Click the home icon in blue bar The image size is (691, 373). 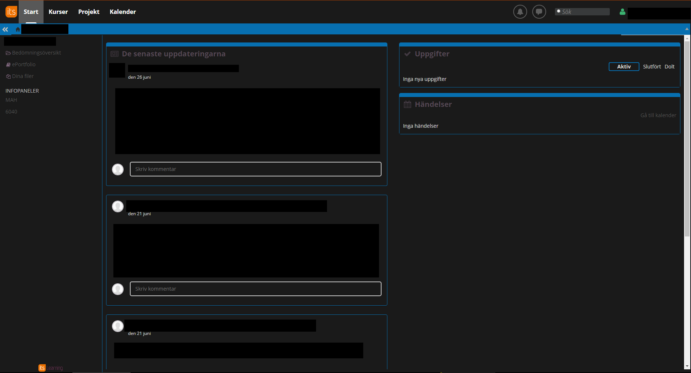click(x=18, y=29)
